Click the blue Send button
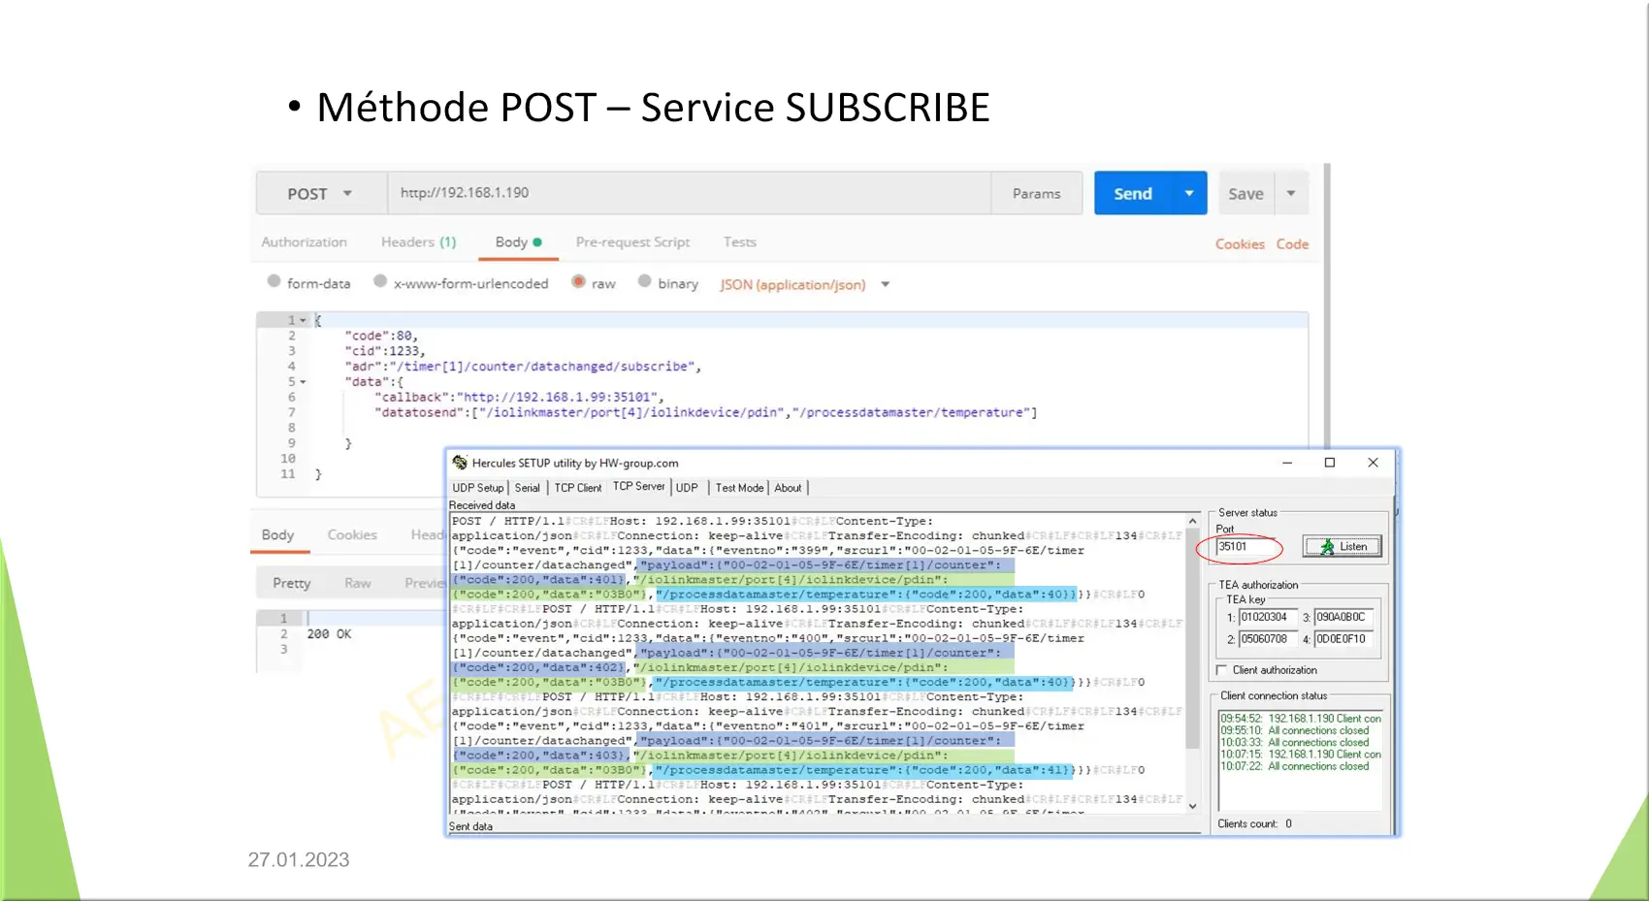This screenshot has width=1649, height=901. point(1133,194)
